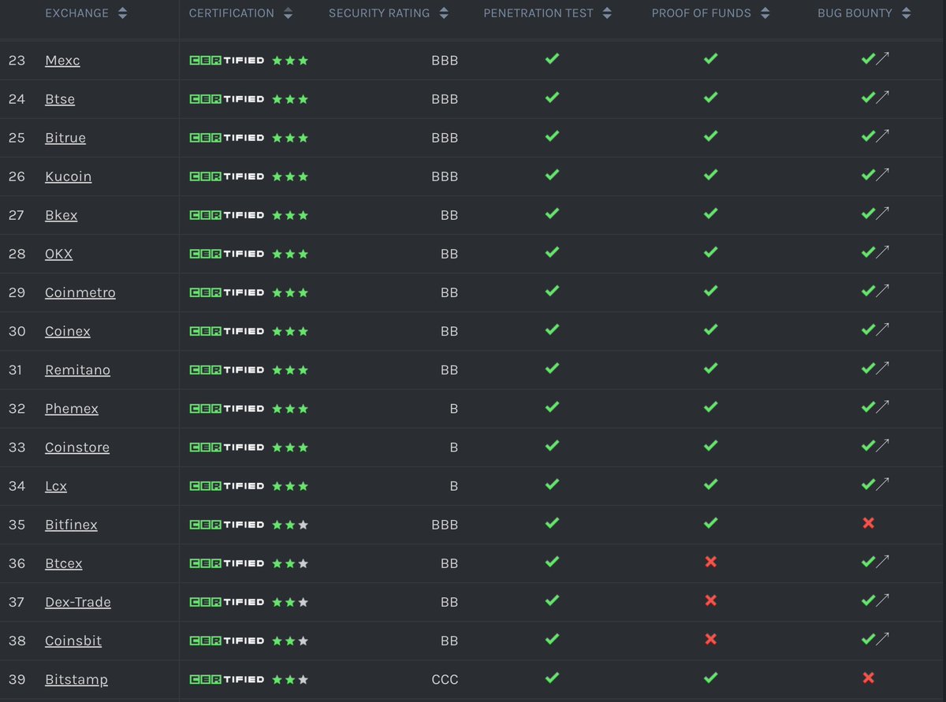Sort table by Exchange column arrows

pyautogui.click(x=121, y=13)
